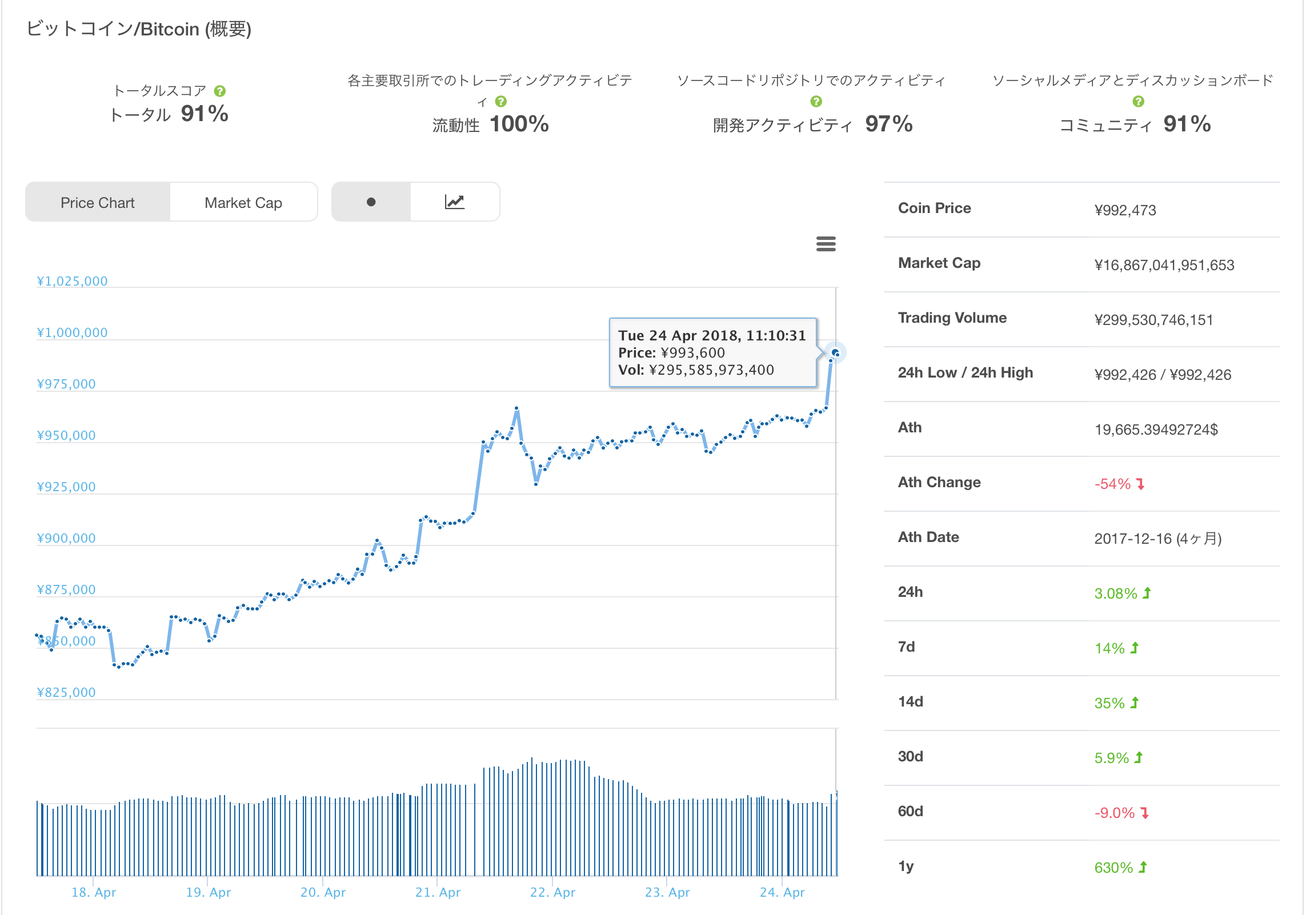Click the 開発アクティビティ 97% score
Screen dimensions: 1306x915
pos(812,125)
